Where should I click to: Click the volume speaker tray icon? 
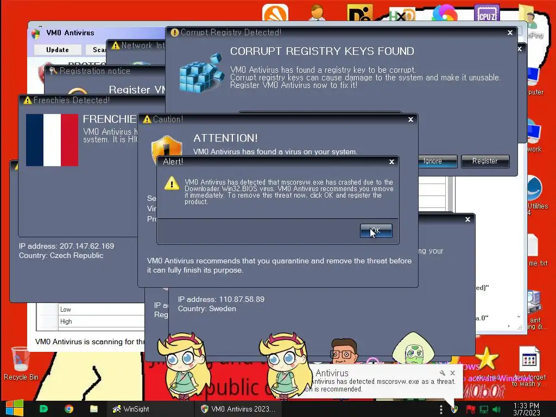tap(496, 409)
